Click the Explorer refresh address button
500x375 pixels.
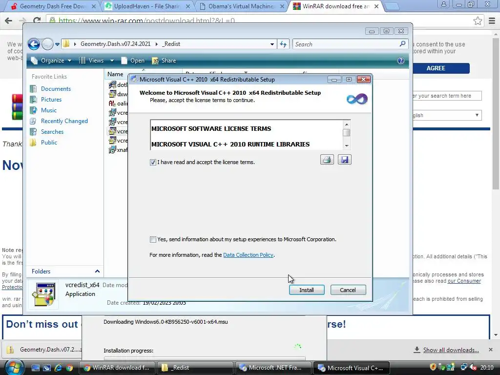pos(283,44)
